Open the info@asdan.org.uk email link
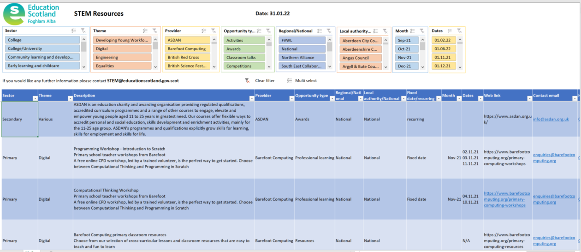This screenshot has width=581, height=252. pyautogui.click(x=551, y=119)
